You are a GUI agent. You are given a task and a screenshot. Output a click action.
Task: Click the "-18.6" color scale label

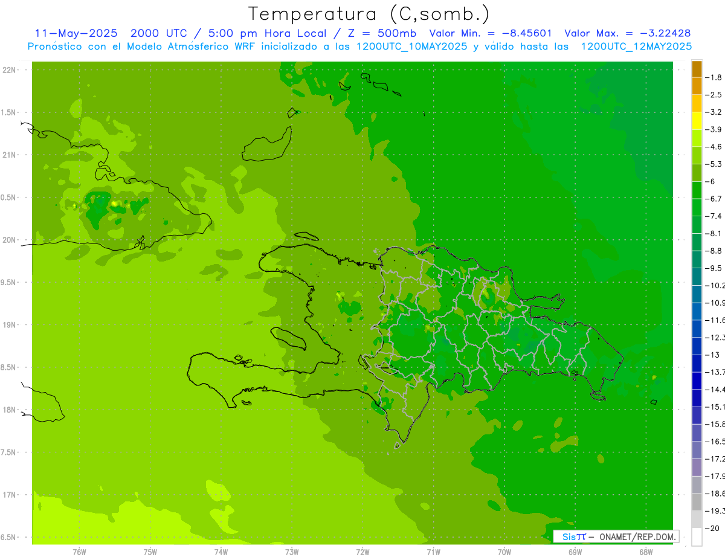click(x=717, y=494)
